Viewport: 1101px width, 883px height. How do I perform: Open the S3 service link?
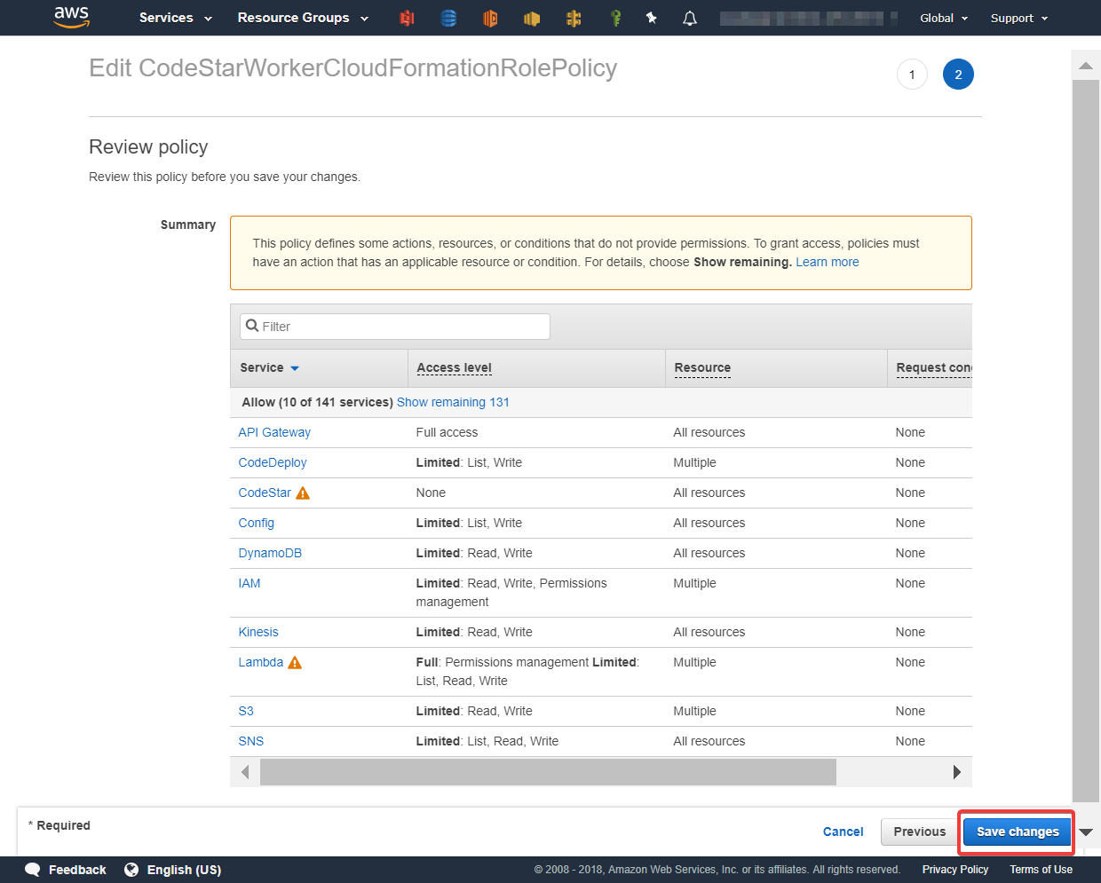tap(246, 711)
